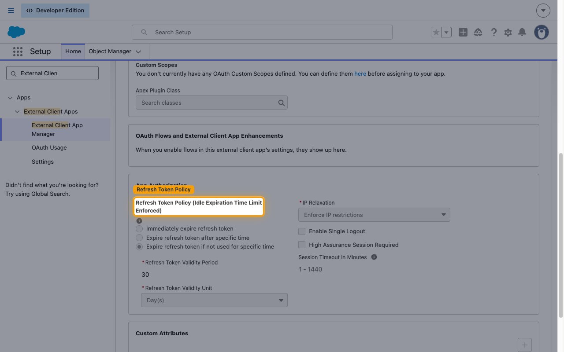The width and height of the screenshot is (564, 352).
Task: Click the plus button in Custom Attributes
Action: (525, 345)
